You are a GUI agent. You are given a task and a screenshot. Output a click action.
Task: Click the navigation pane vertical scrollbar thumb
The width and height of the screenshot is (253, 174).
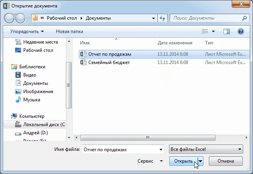click(x=69, y=85)
